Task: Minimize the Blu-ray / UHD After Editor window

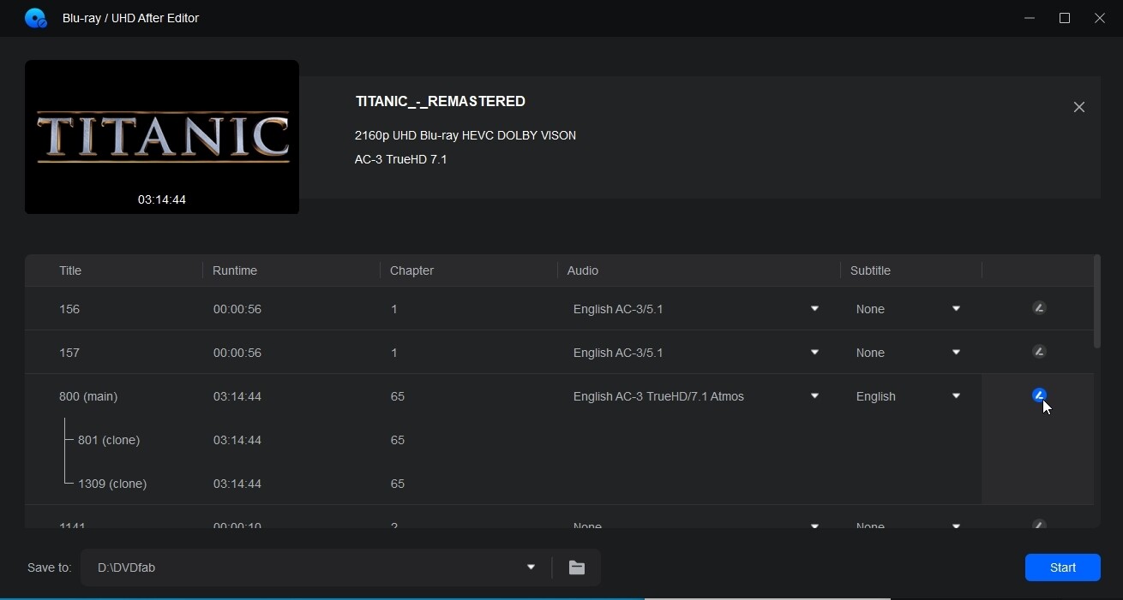Action: 1030,18
